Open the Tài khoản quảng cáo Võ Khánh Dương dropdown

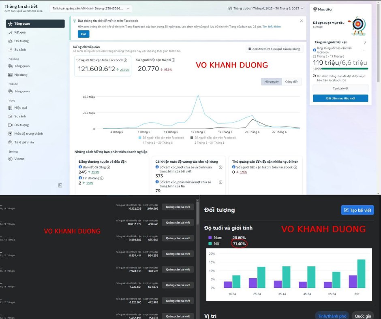coord(90,9)
